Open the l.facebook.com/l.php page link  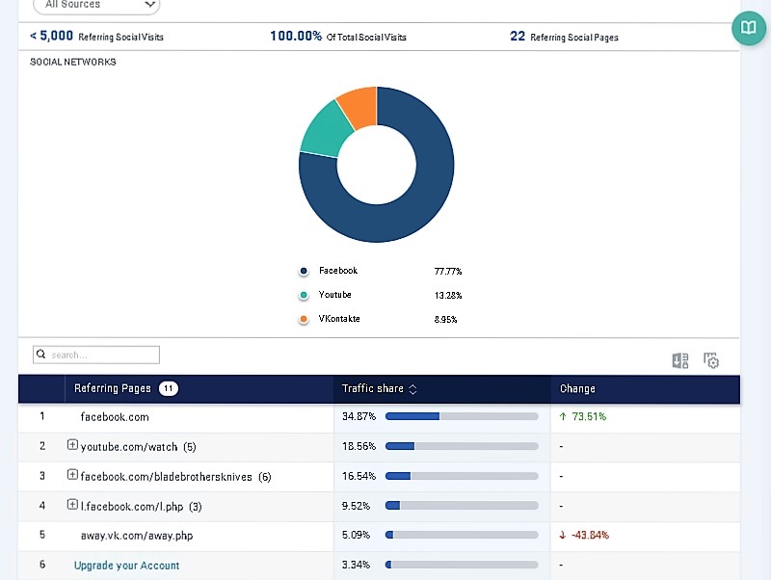[x=132, y=507]
